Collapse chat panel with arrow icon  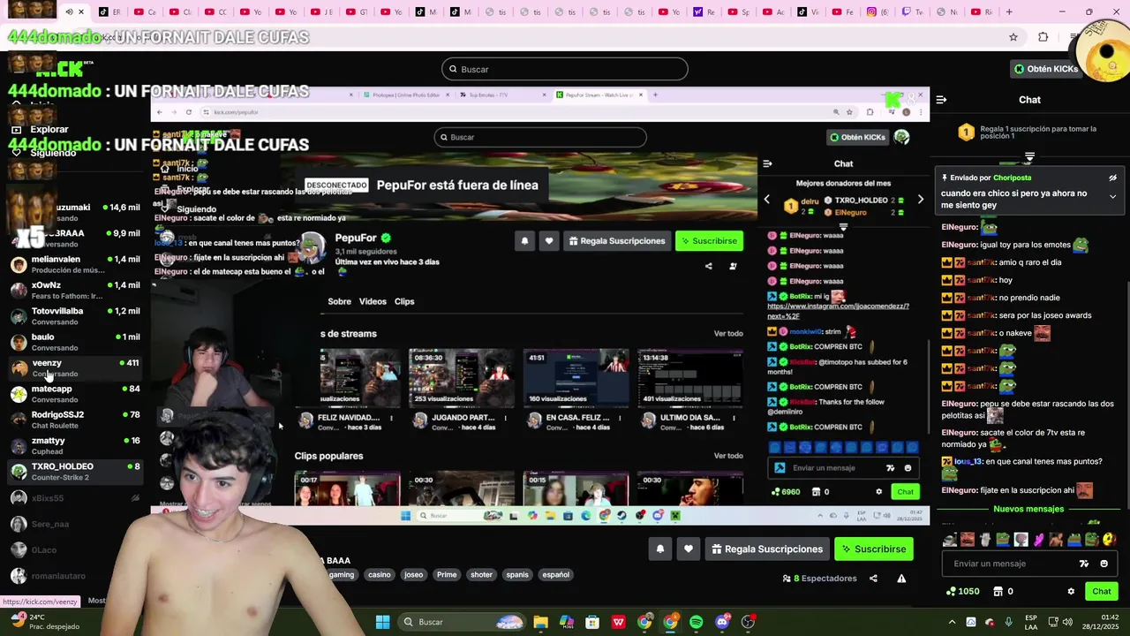[x=941, y=100]
